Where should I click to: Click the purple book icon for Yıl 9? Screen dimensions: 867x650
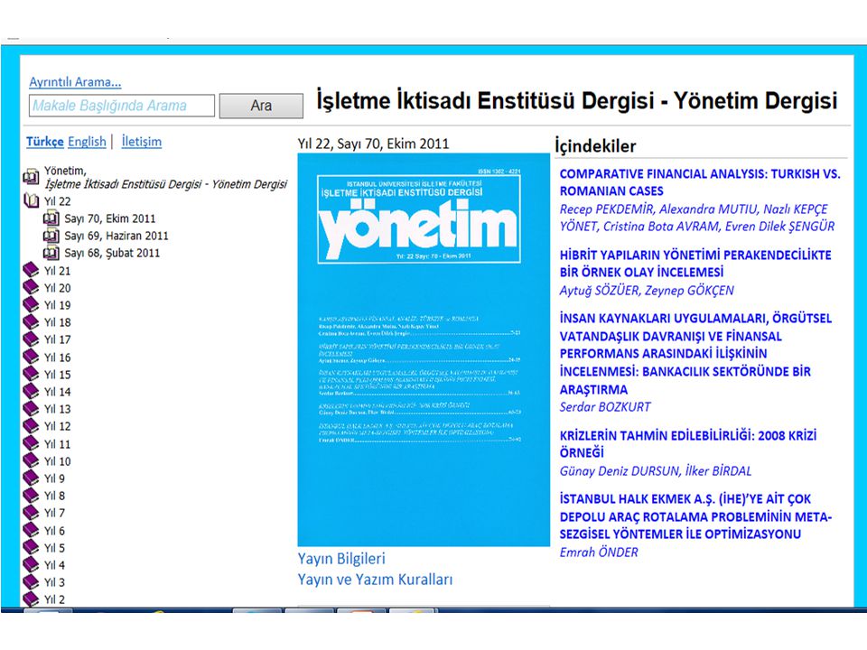31,478
